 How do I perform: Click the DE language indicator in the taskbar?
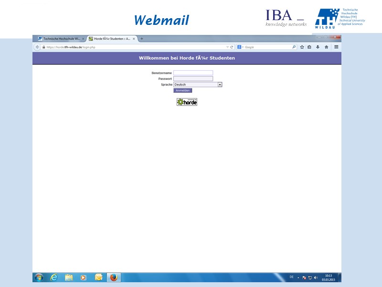pos(291,277)
